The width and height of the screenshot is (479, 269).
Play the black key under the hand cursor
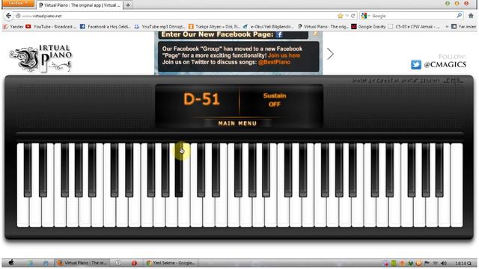pos(179,171)
